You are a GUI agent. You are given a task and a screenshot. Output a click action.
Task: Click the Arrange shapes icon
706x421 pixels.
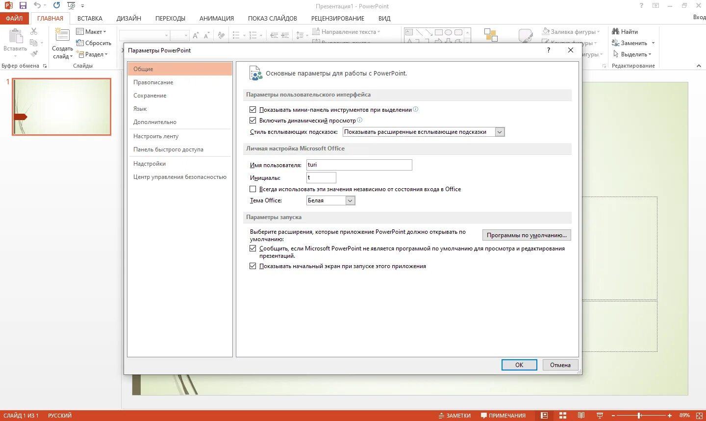(x=491, y=34)
